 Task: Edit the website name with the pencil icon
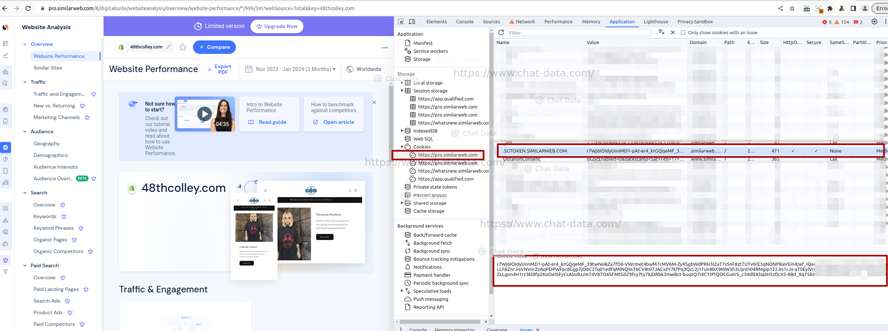[x=168, y=47]
